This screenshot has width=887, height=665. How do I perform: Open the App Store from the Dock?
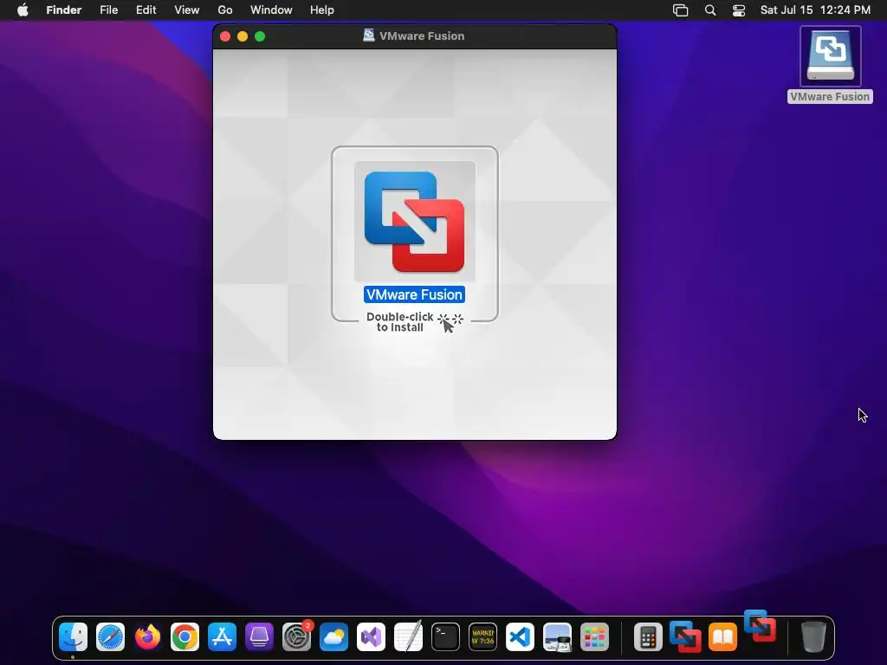point(222,637)
